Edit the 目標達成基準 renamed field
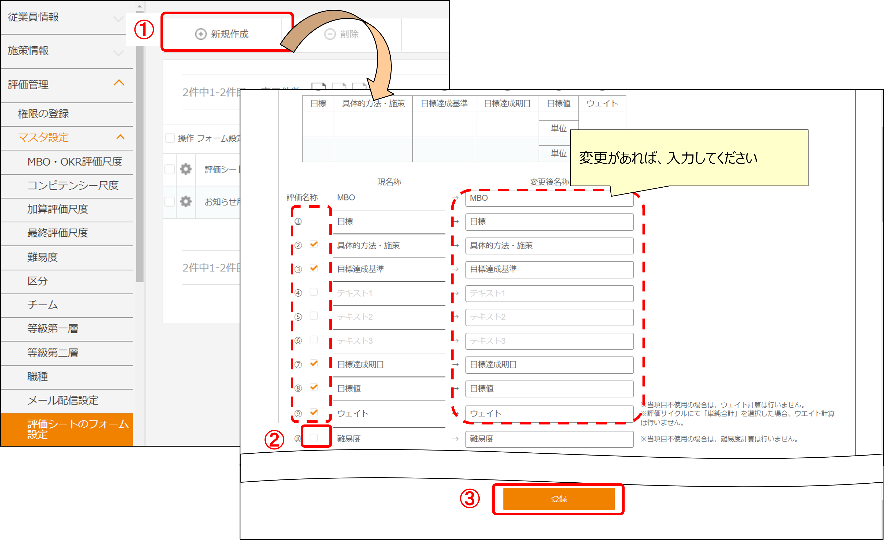Image resolution: width=884 pixels, height=540 pixels. click(x=549, y=269)
